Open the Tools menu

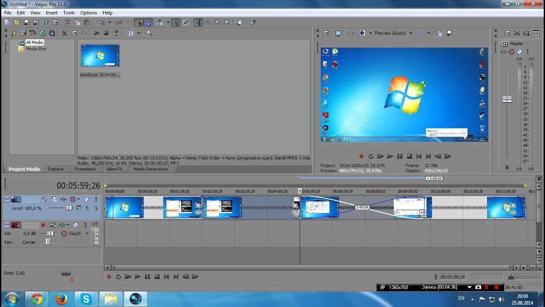(x=69, y=13)
